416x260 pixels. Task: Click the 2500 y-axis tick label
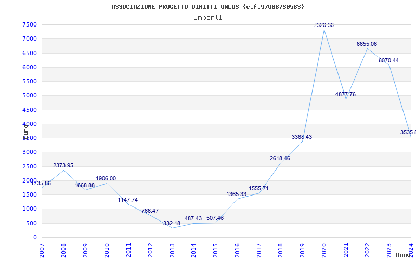click(30, 166)
